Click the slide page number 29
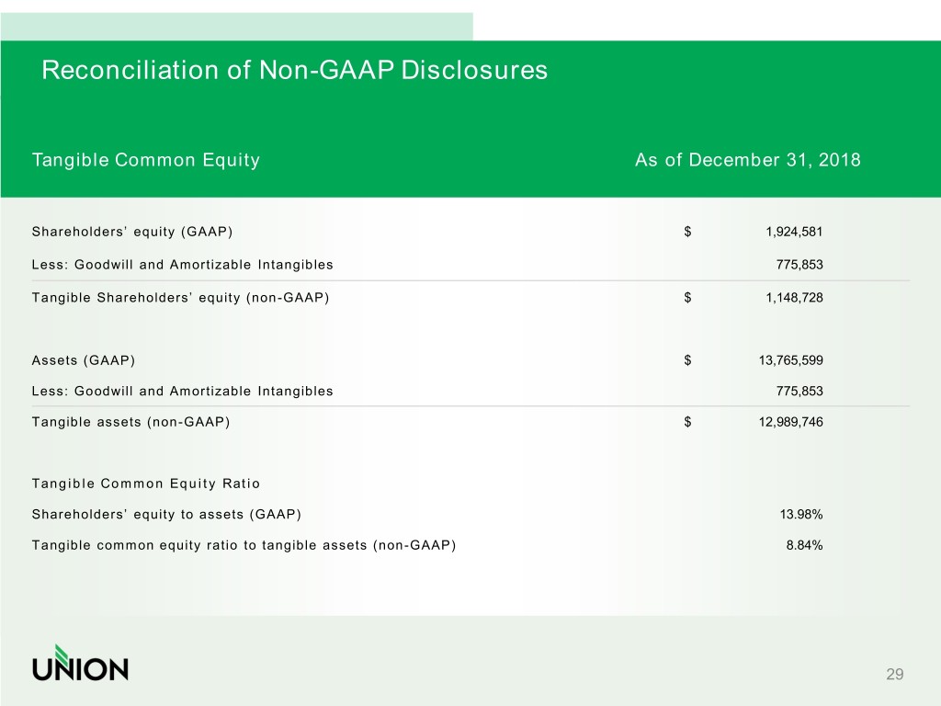941x706 pixels. (x=894, y=675)
